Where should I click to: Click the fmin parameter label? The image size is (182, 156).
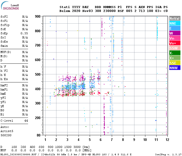[x=4, y=46]
